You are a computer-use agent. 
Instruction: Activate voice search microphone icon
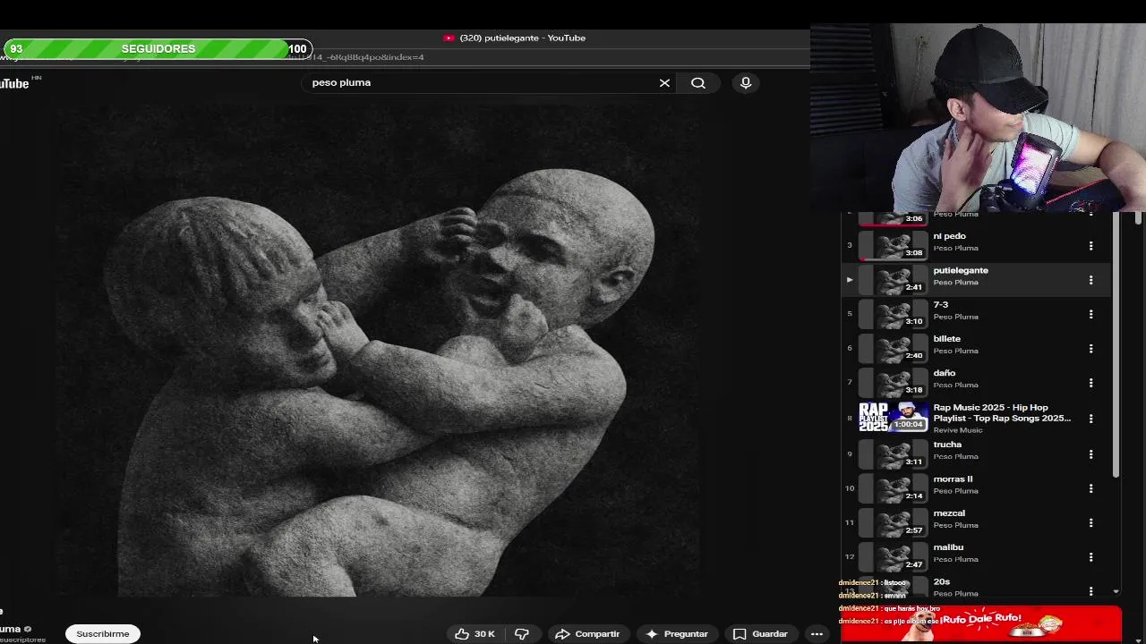(x=746, y=82)
